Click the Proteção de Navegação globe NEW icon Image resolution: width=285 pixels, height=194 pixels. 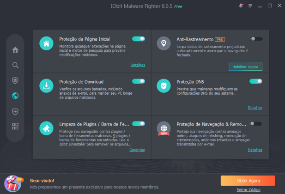pos(164,128)
